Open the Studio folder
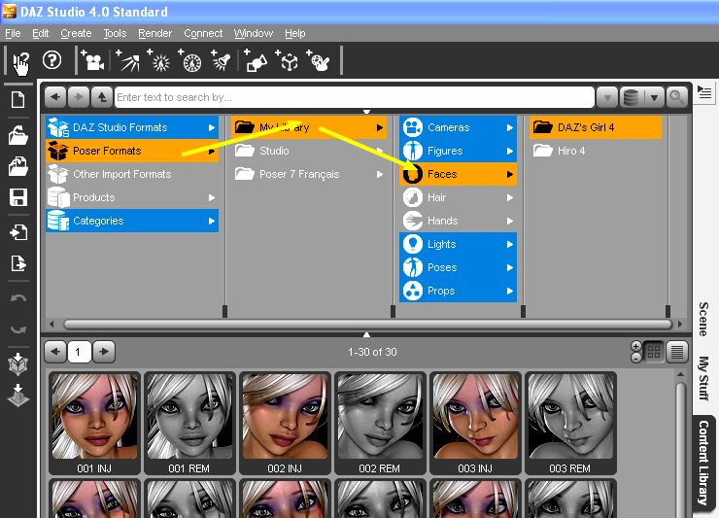Viewport: 719px width, 518px height. point(309,151)
